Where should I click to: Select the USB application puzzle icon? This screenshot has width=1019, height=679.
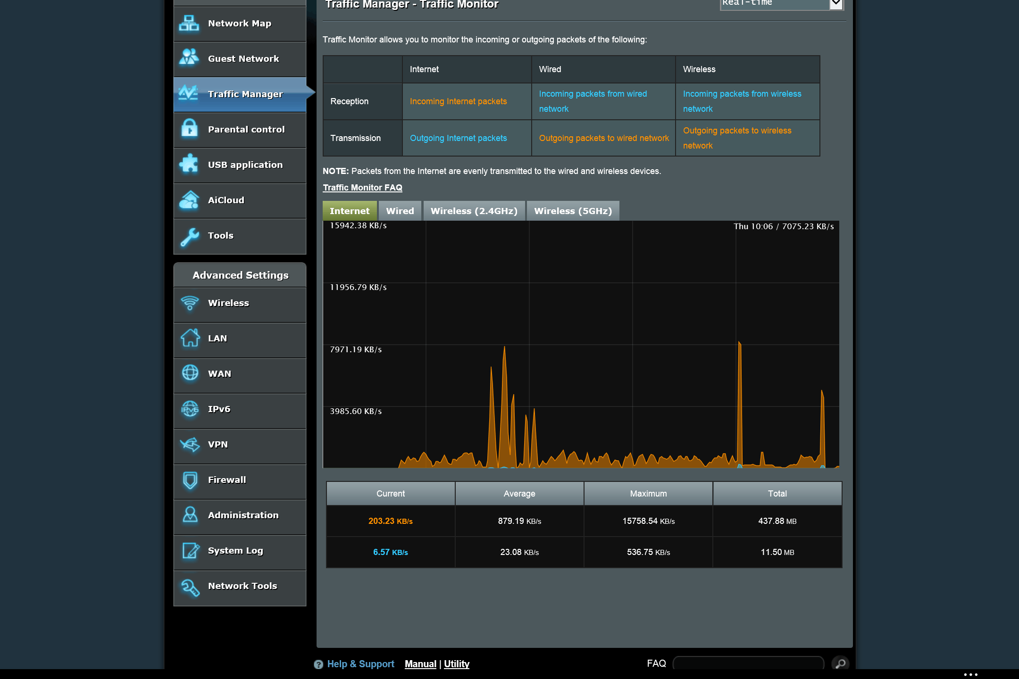(x=189, y=164)
